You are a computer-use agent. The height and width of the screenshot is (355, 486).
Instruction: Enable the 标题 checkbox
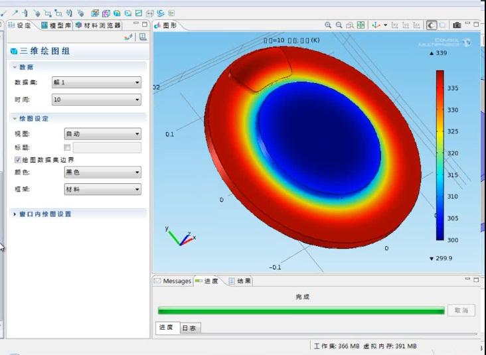tap(67, 147)
